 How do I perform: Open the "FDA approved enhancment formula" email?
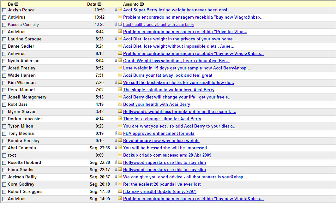click(x=159, y=134)
